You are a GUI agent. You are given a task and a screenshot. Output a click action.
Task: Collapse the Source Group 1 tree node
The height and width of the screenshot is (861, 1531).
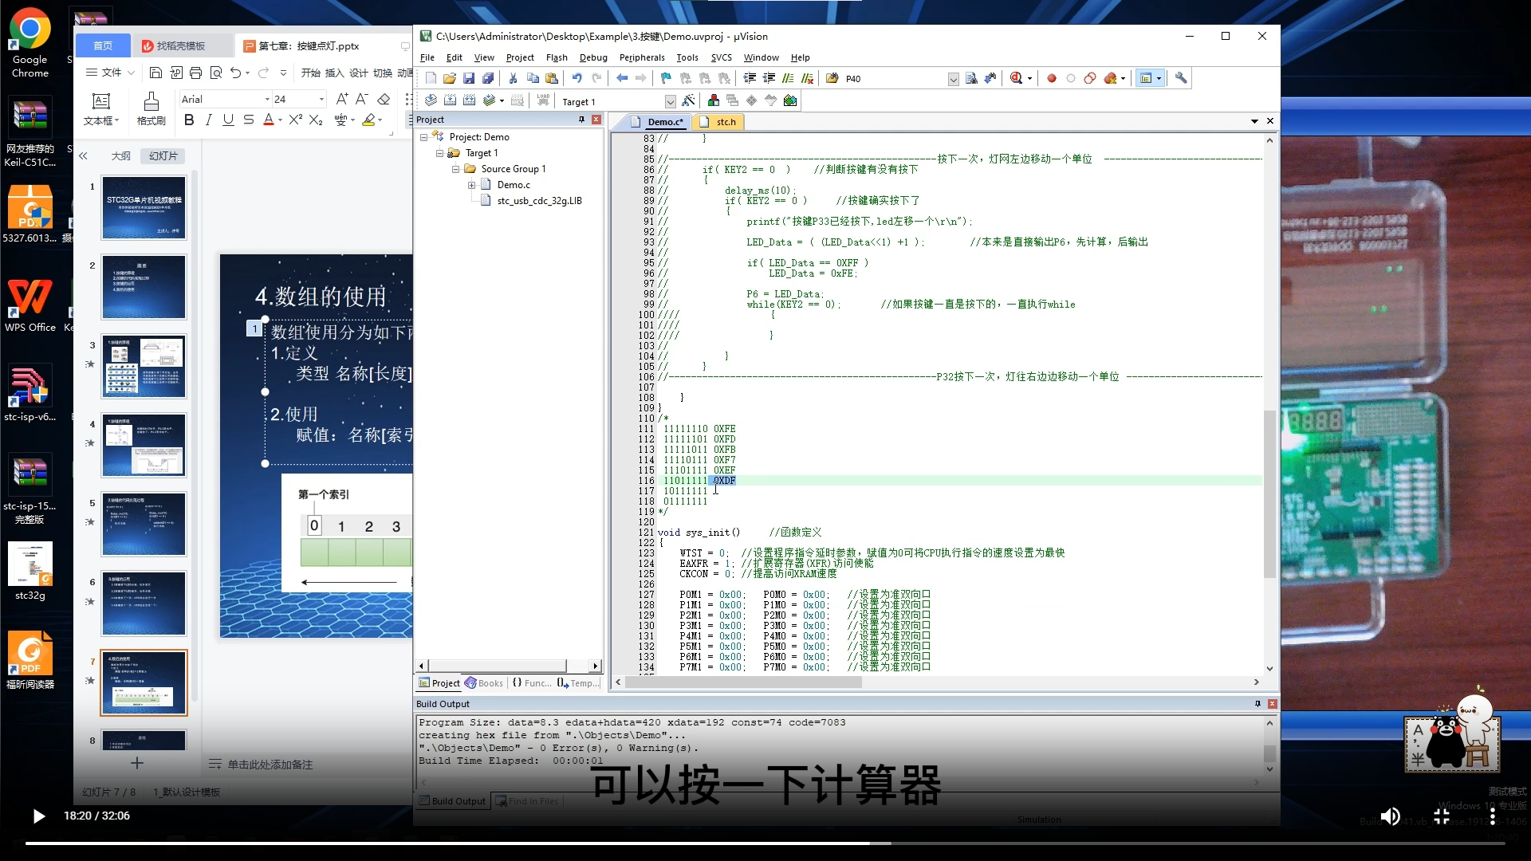coord(455,169)
